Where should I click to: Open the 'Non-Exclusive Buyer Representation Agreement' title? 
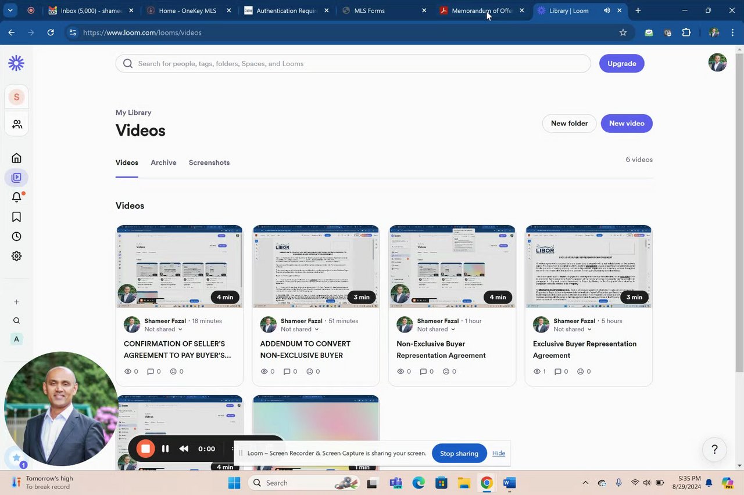coord(441,349)
